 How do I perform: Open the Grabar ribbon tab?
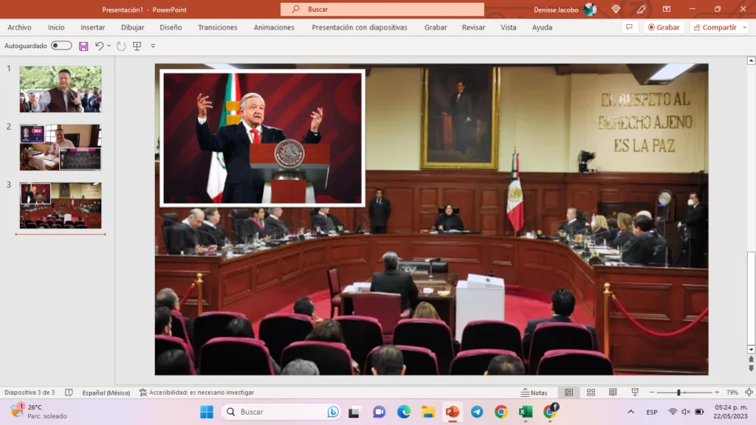(436, 27)
